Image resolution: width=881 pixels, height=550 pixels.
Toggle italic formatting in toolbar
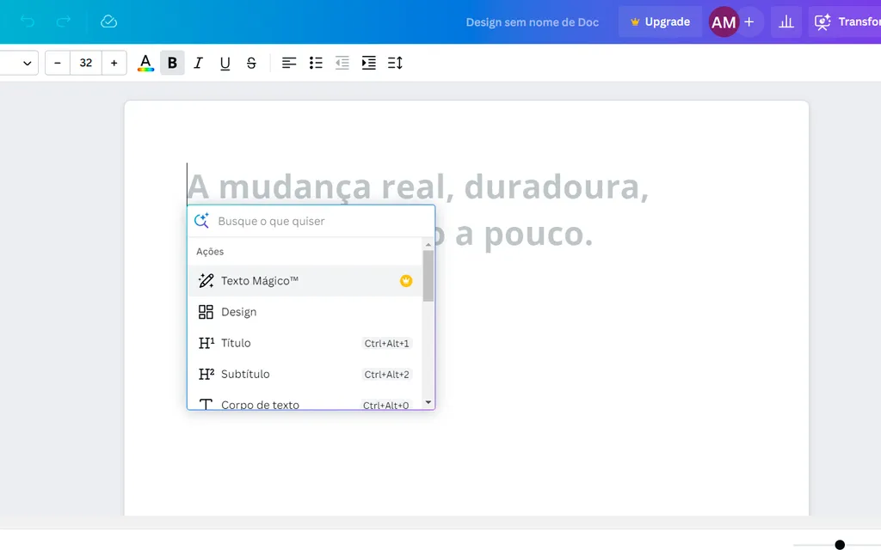pyautogui.click(x=198, y=62)
